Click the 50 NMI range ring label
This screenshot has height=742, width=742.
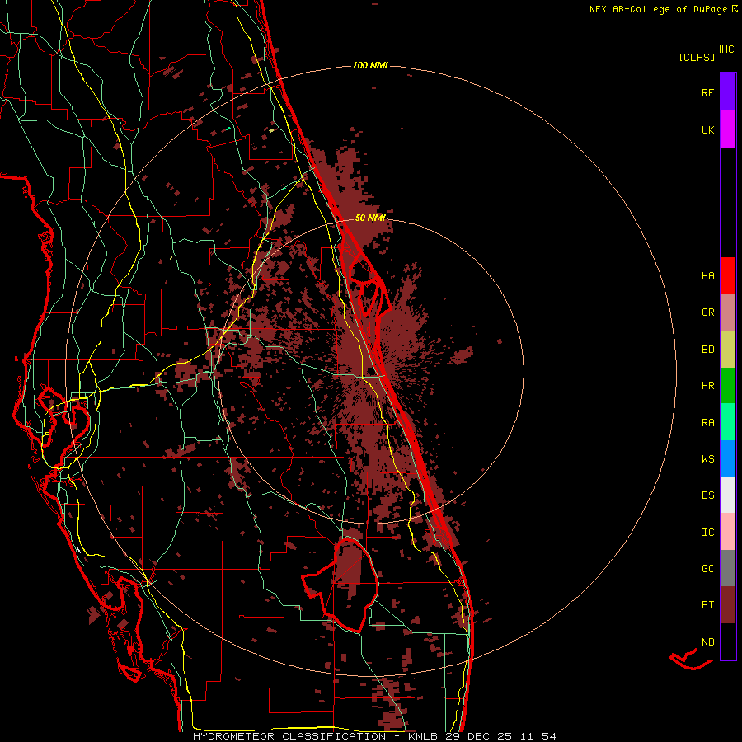click(x=370, y=218)
